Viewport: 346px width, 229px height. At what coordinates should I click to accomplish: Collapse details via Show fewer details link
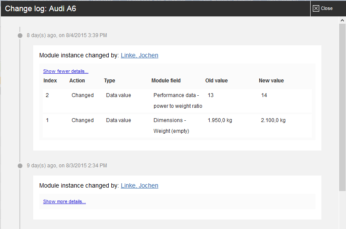point(66,71)
